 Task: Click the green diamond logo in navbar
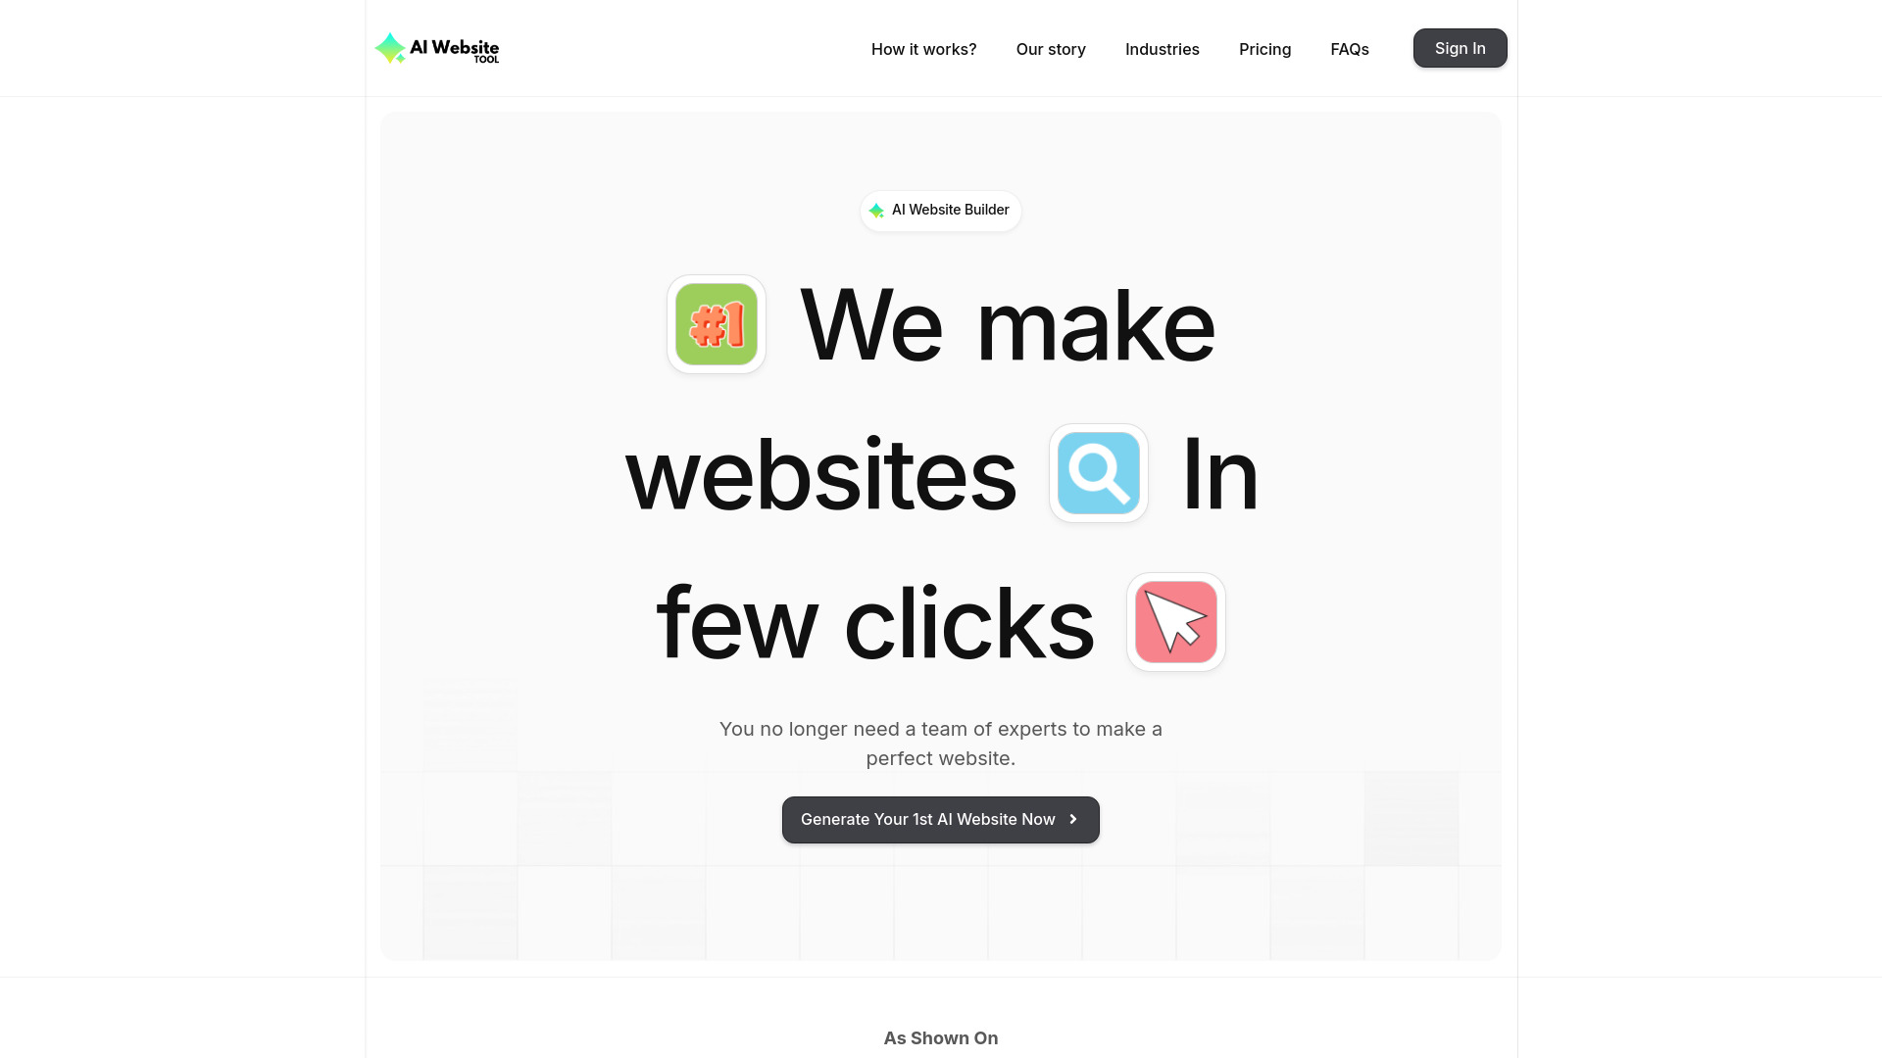pyautogui.click(x=388, y=48)
